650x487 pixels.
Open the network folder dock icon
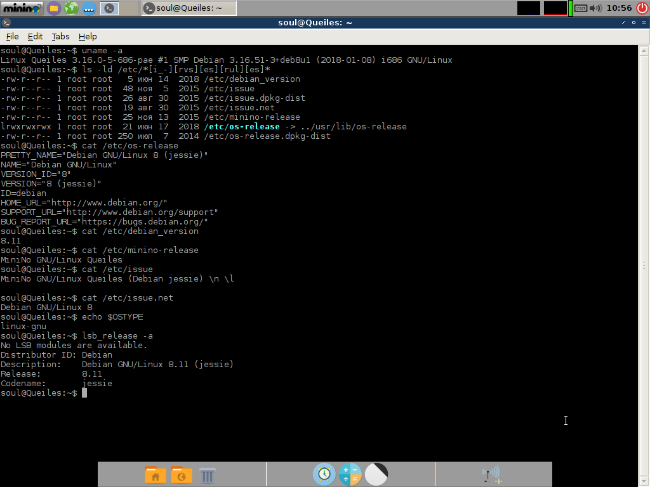click(x=181, y=474)
